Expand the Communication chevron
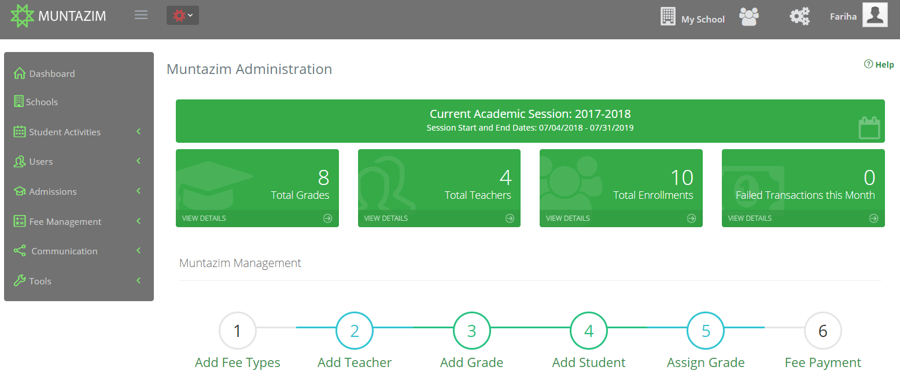The height and width of the screenshot is (389, 900). click(x=139, y=251)
